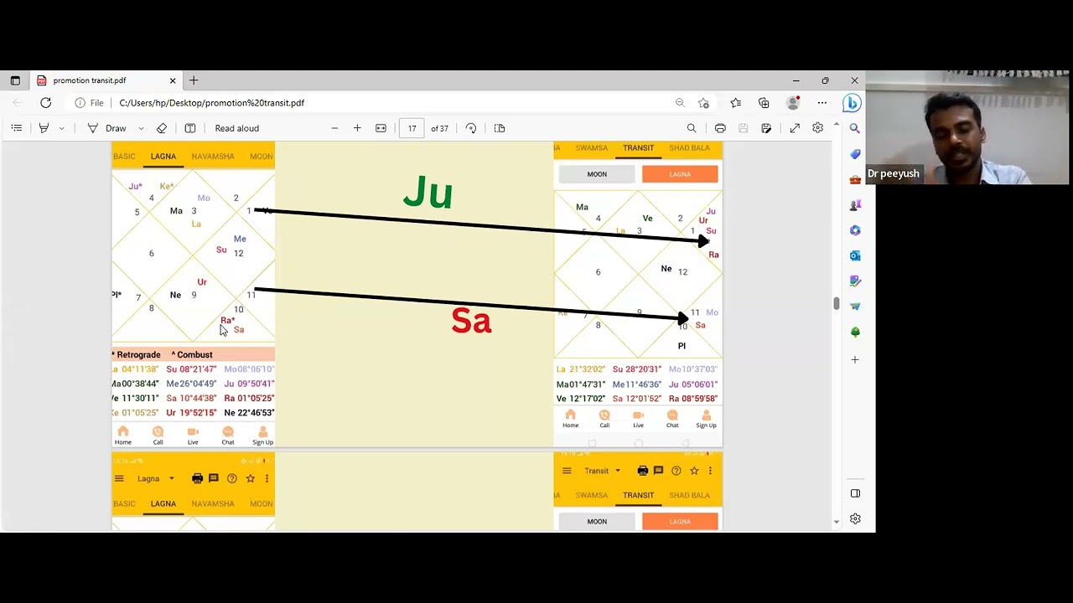This screenshot has width=1073, height=603.
Task: Add an app to sidebar
Action: pyautogui.click(x=855, y=359)
